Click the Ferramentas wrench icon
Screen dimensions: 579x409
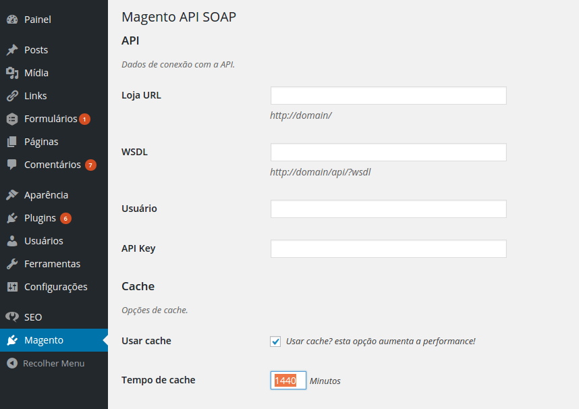tap(12, 264)
